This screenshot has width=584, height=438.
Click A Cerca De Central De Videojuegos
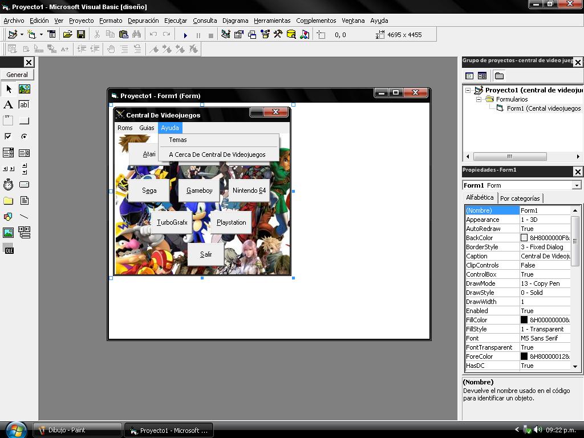tap(218, 155)
